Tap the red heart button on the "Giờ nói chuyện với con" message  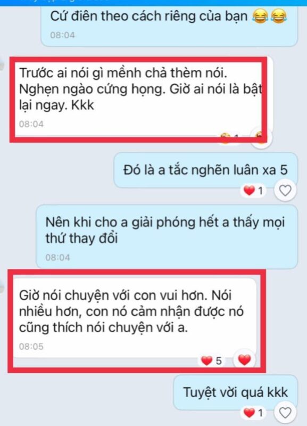(244, 360)
